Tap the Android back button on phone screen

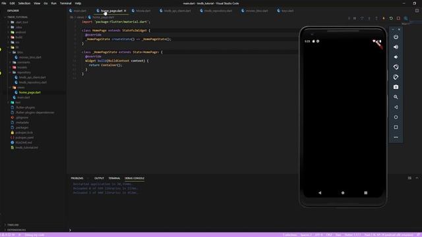(x=320, y=193)
